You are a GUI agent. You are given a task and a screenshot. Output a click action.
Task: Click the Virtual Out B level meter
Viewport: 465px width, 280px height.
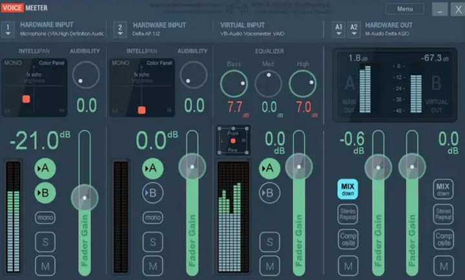pyautogui.click(x=416, y=94)
